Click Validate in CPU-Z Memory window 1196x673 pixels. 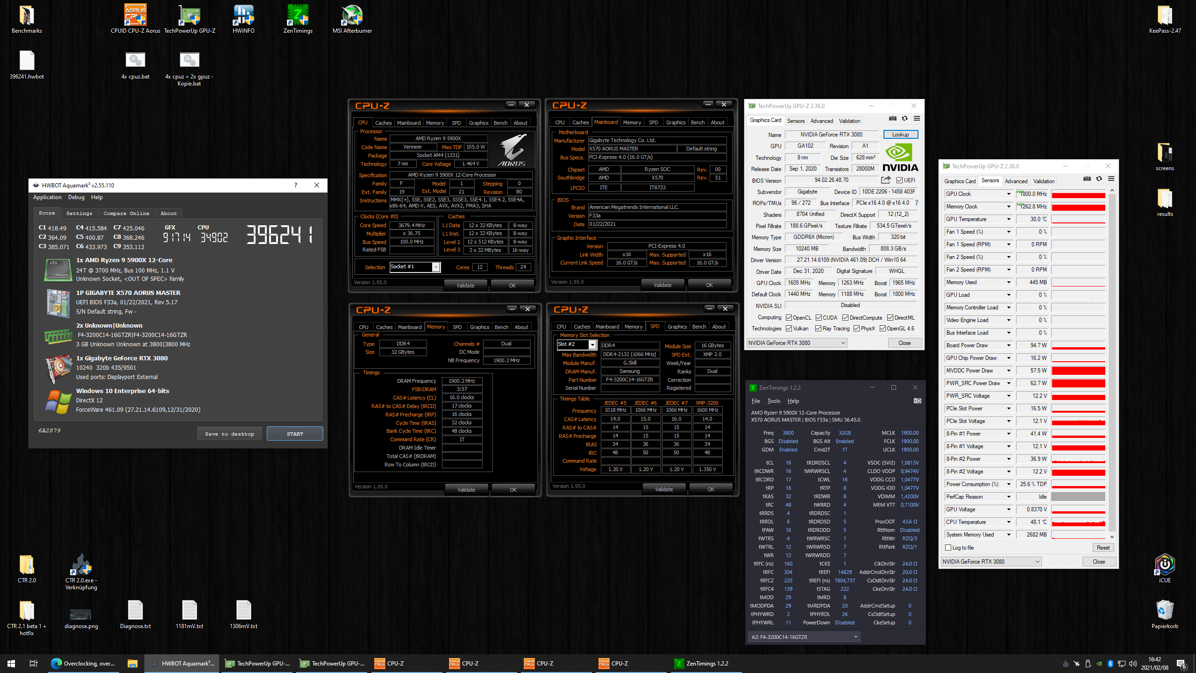[466, 489]
